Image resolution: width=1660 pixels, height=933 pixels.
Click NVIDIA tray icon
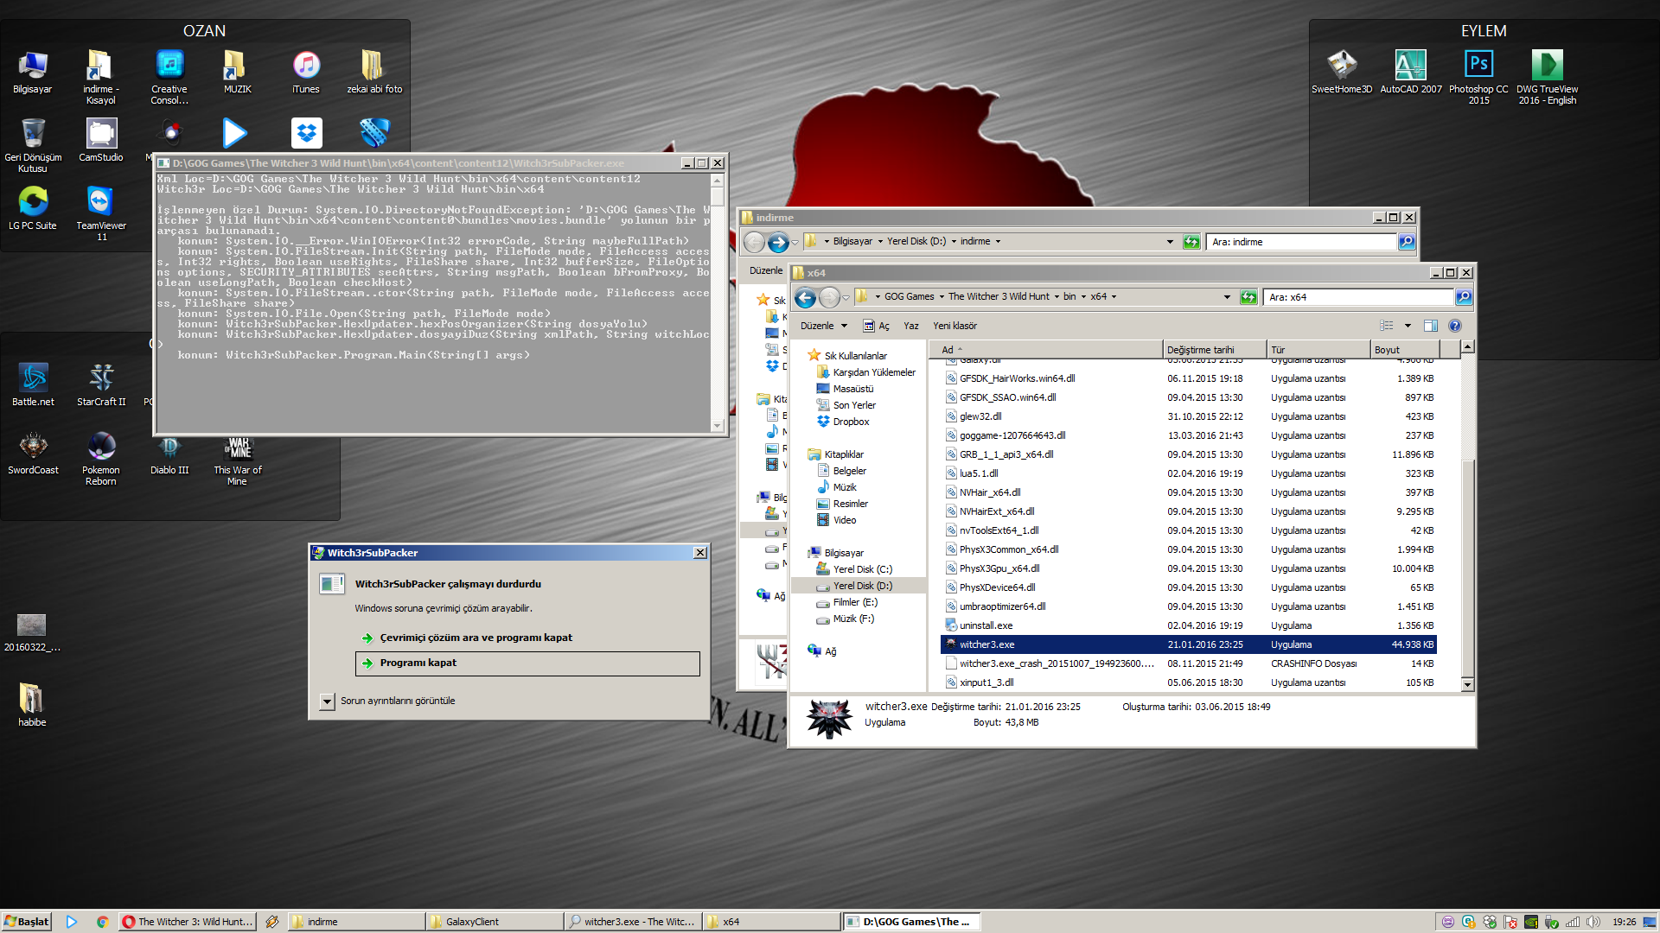[x=1531, y=922]
